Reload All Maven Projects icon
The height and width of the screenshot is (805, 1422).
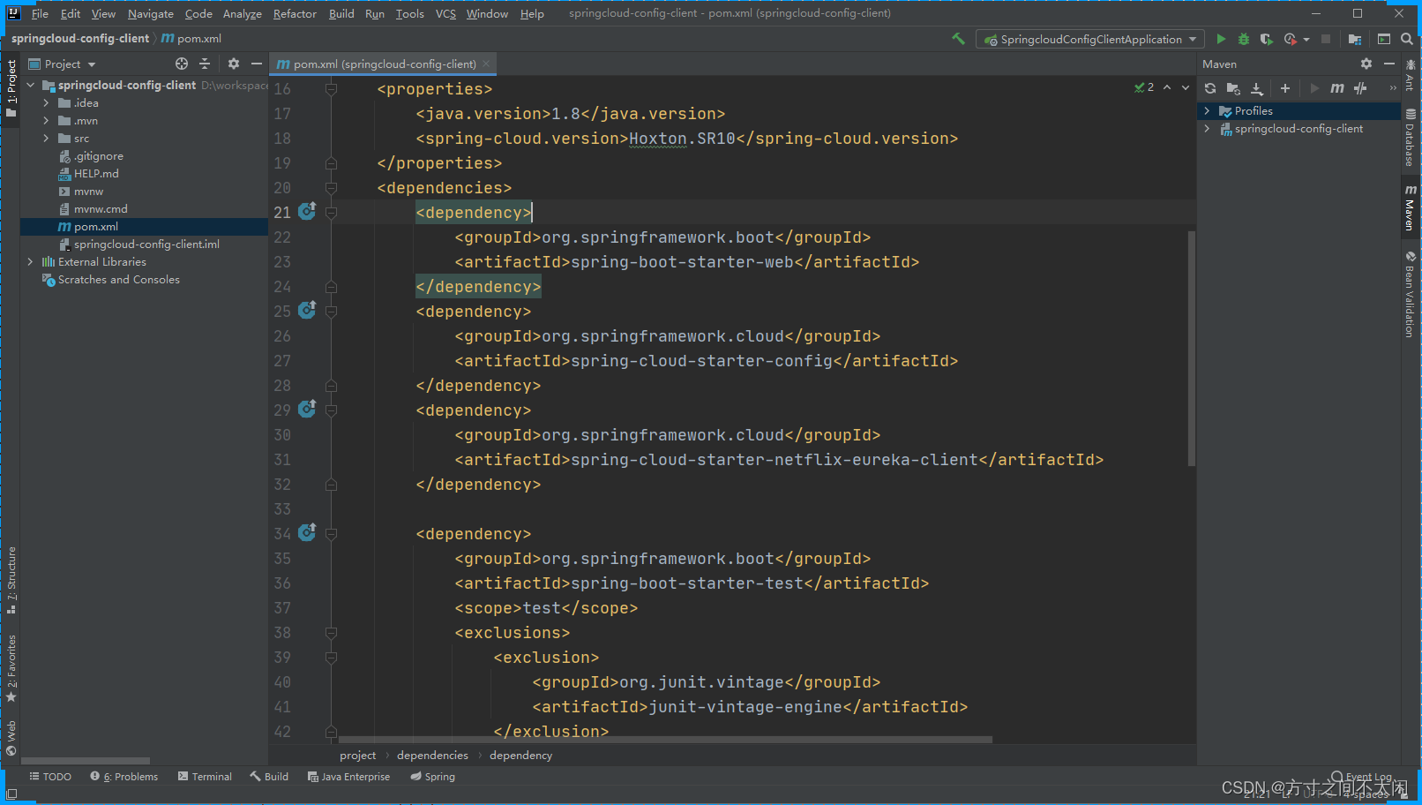pos(1210,88)
